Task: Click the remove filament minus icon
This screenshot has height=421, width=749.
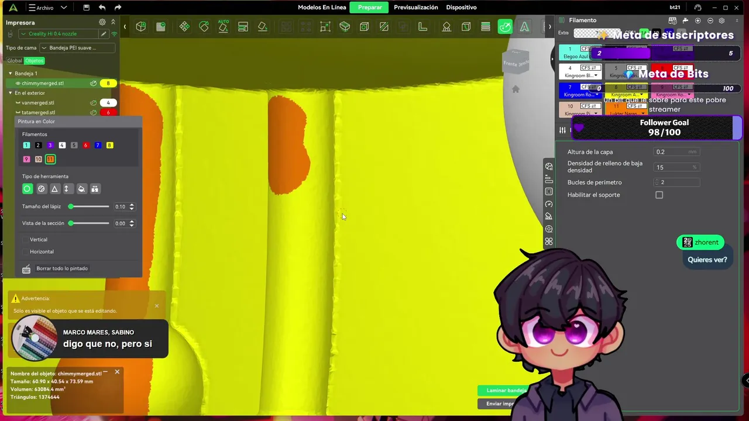Action: pyautogui.click(x=710, y=20)
